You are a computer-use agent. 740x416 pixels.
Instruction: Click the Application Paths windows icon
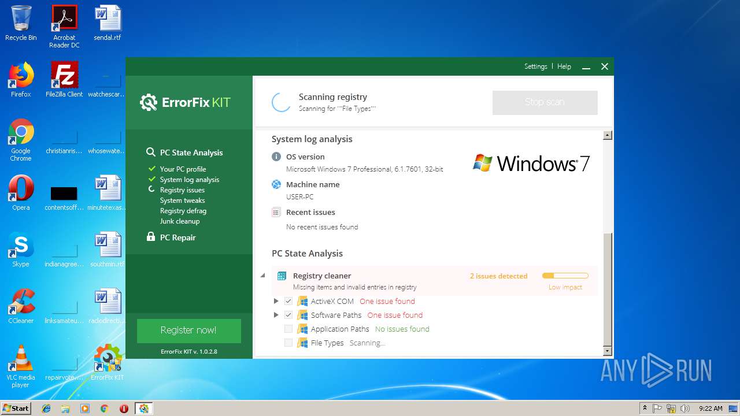coord(302,329)
